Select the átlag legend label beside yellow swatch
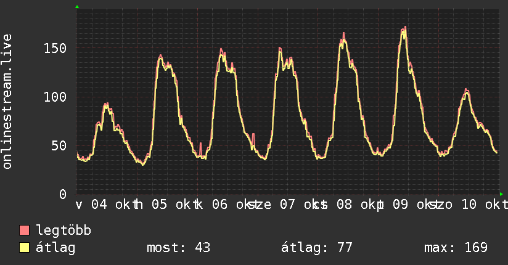 coord(55,248)
